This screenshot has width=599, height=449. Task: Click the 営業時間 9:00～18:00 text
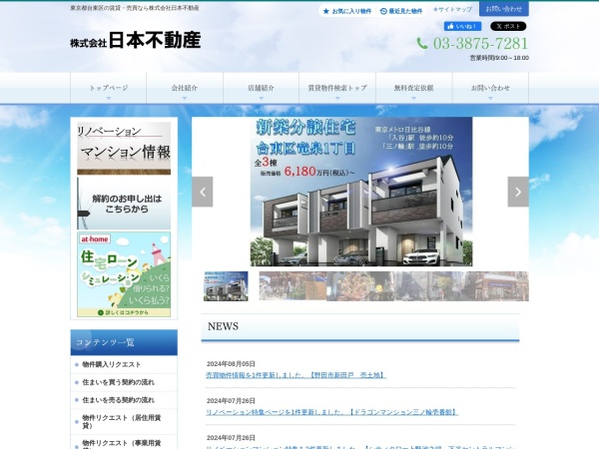pyautogui.click(x=499, y=58)
